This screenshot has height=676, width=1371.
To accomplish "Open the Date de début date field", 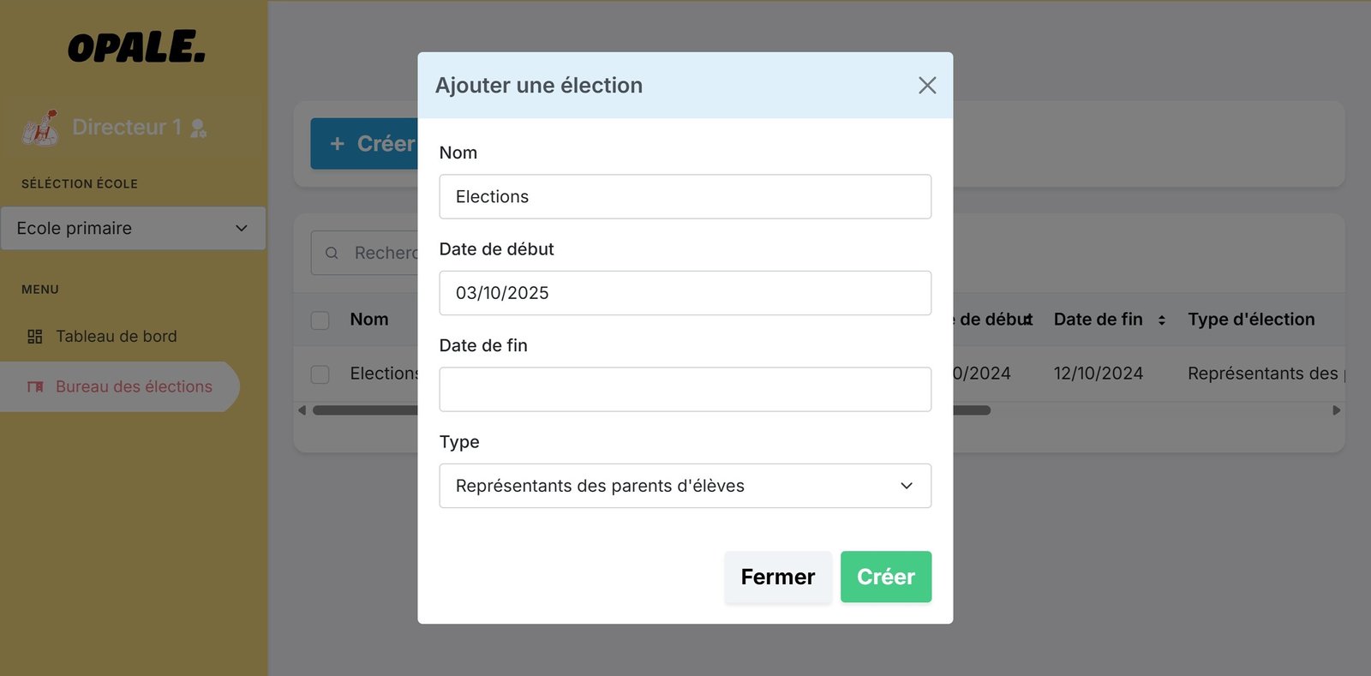I will [x=685, y=293].
